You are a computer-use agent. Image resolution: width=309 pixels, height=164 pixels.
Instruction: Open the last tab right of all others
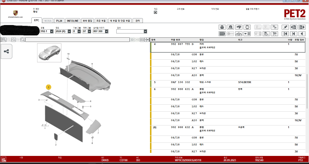tap(138, 21)
